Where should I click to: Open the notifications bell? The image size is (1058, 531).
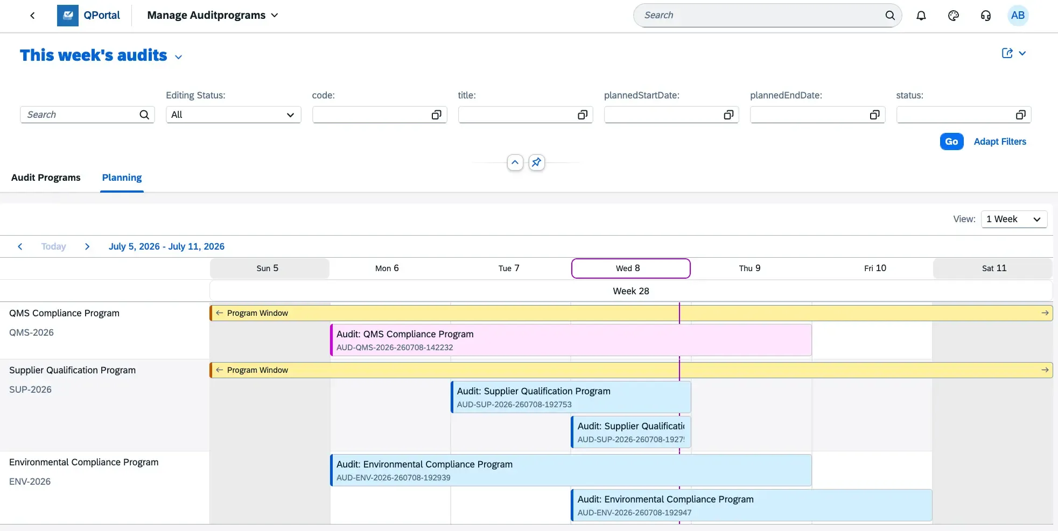921,16
